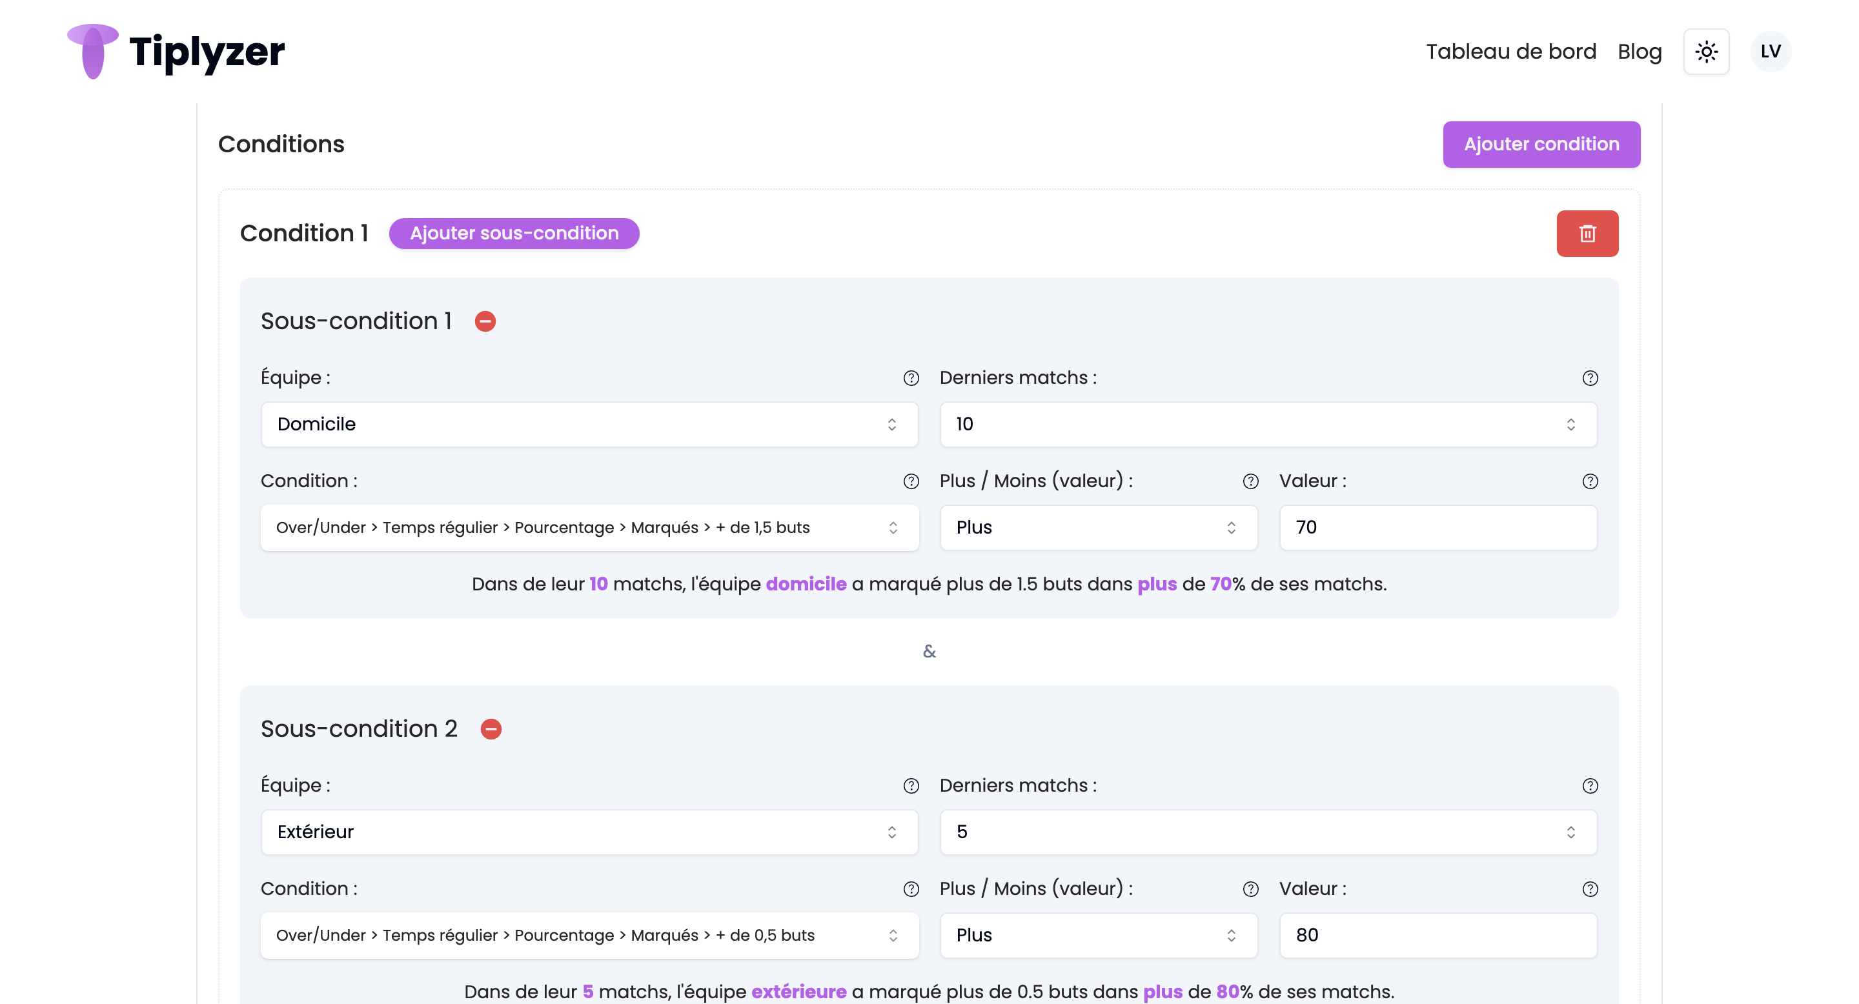Open the LV user avatar menu

point(1770,52)
